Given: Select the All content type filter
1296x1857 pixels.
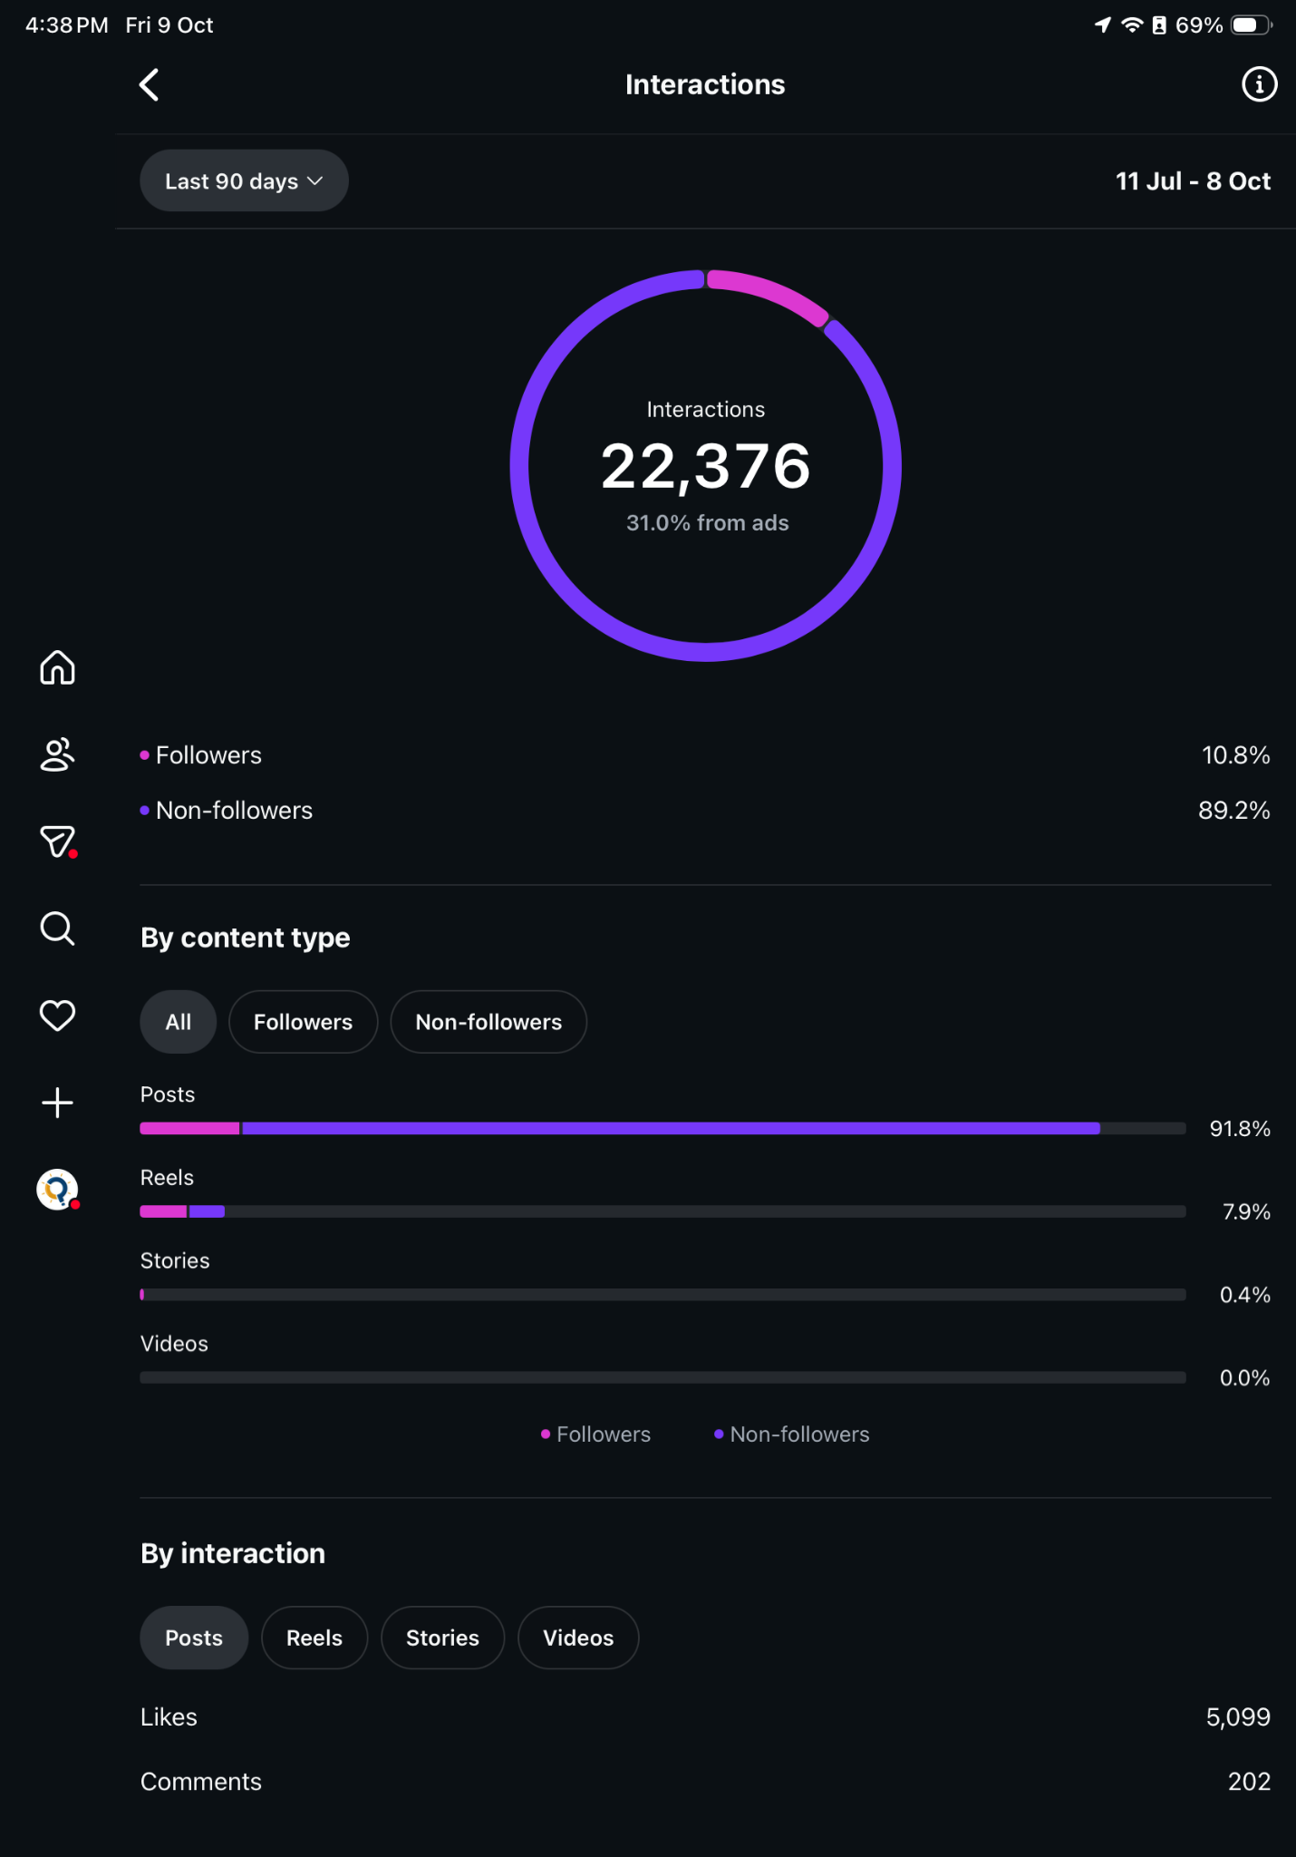Looking at the screenshot, I should [179, 1022].
